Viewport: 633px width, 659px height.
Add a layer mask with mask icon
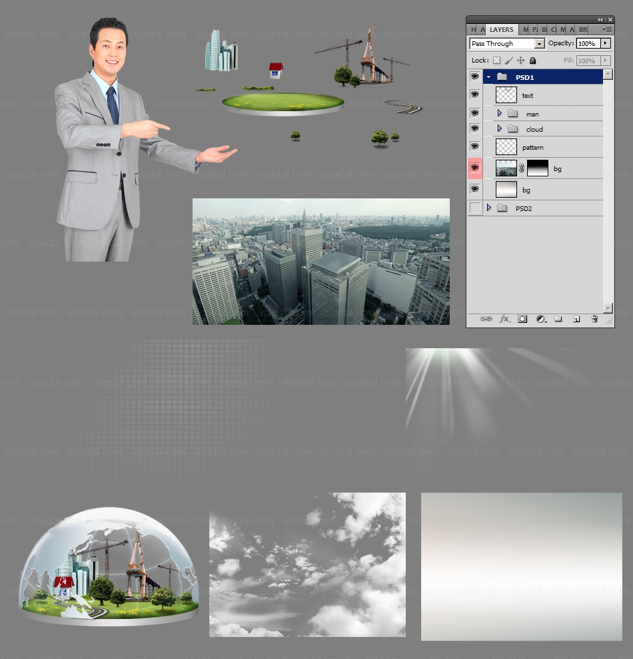point(522,320)
